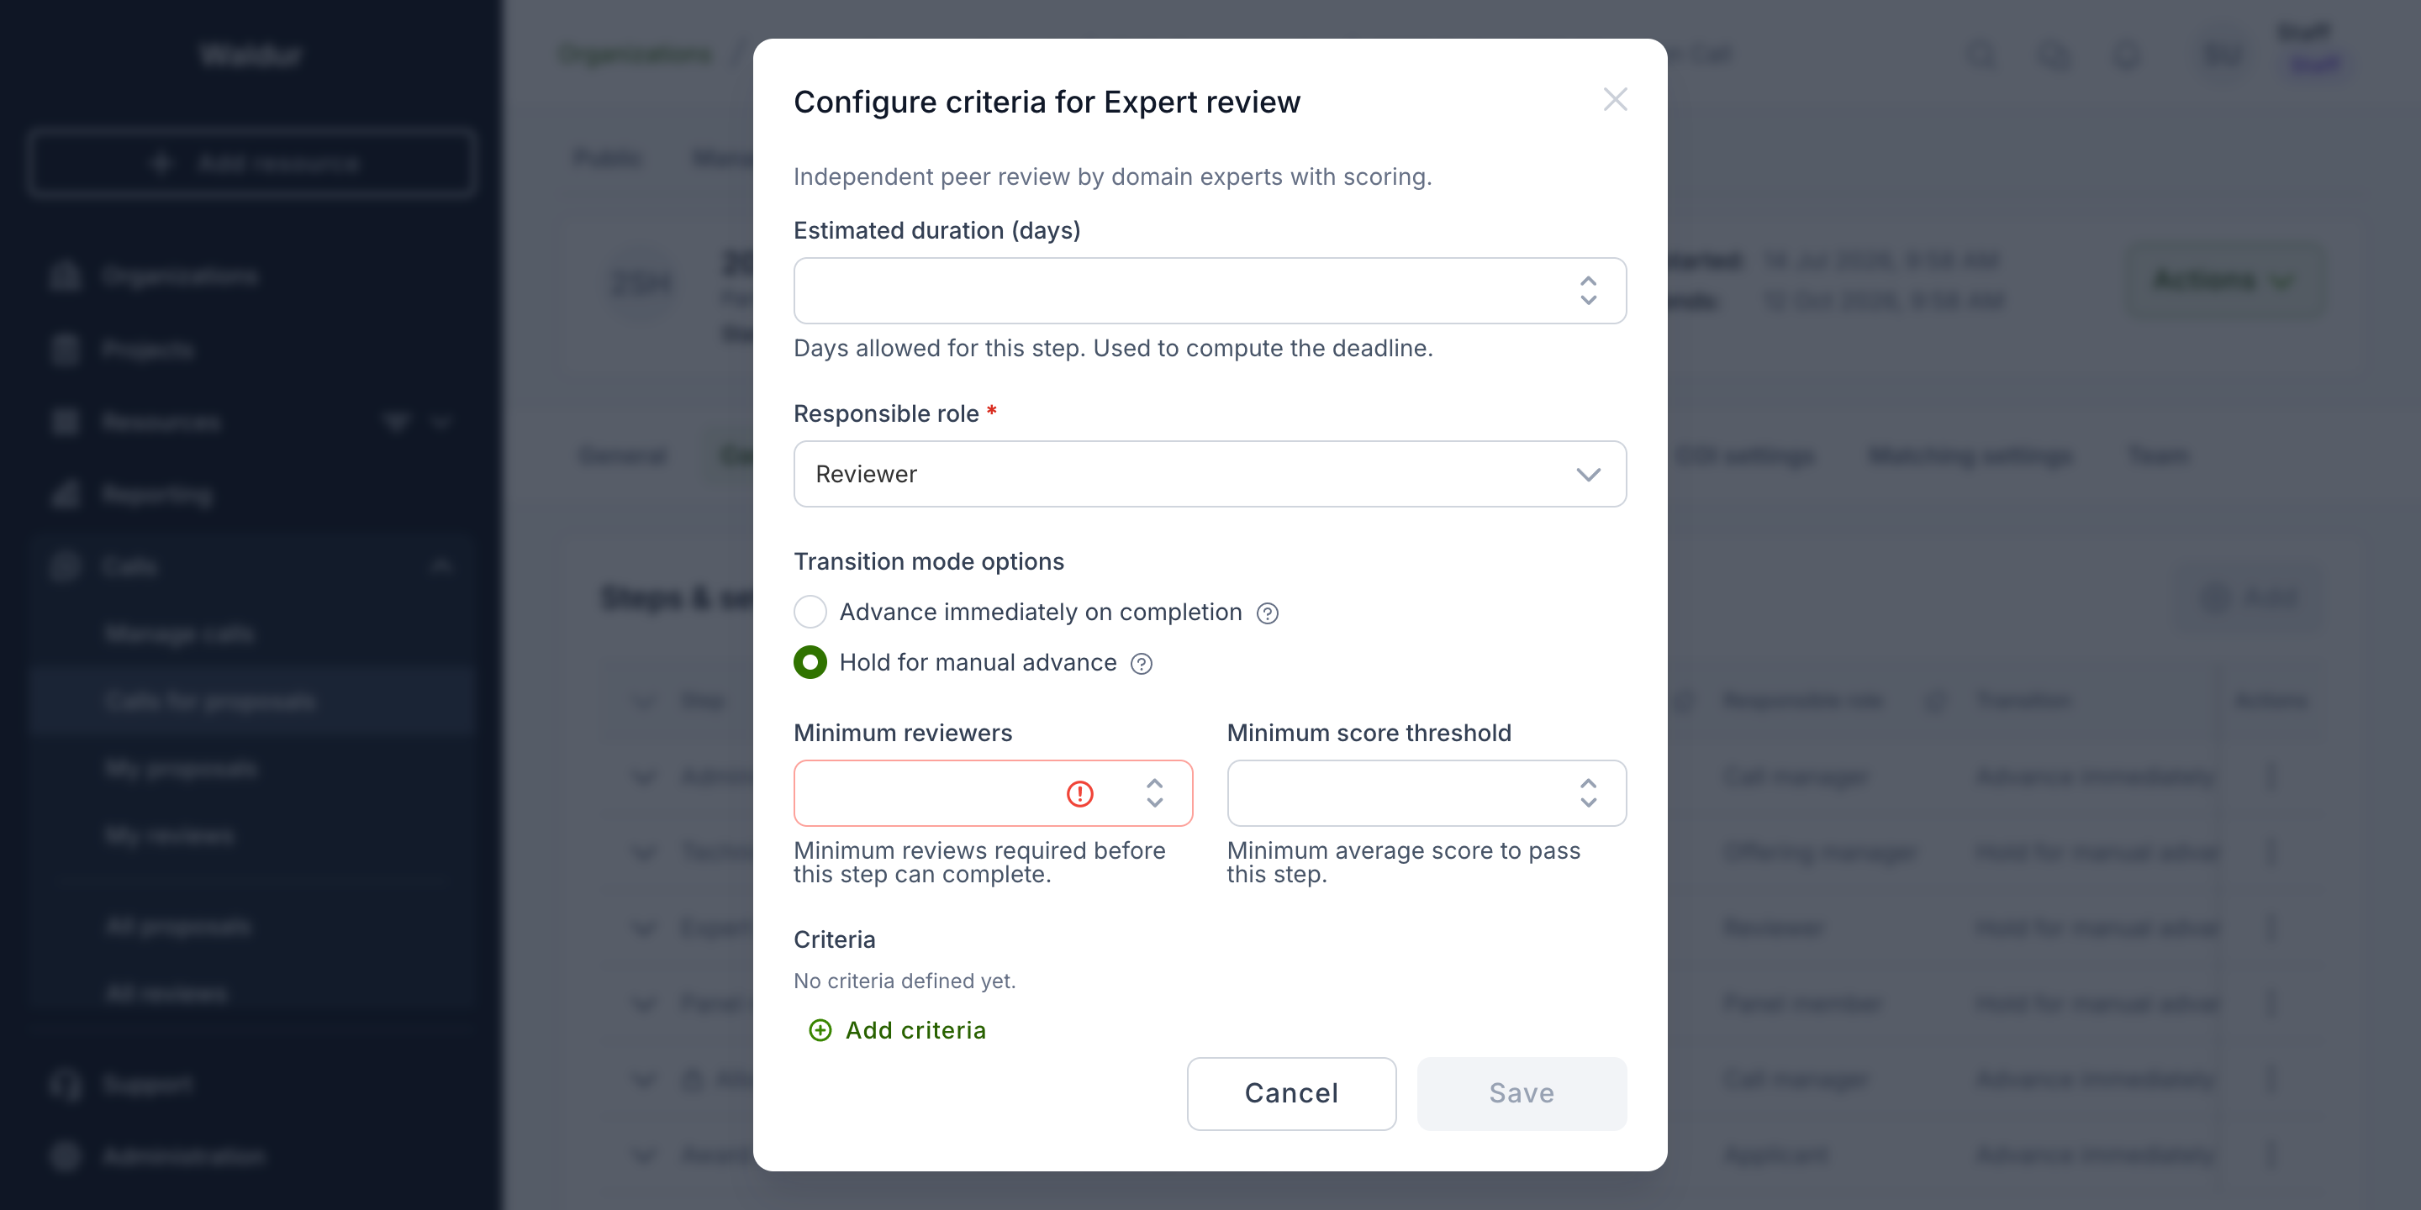
Task: Click the chevron in the Reviewer combo box
Action: tap(1587, 475)
